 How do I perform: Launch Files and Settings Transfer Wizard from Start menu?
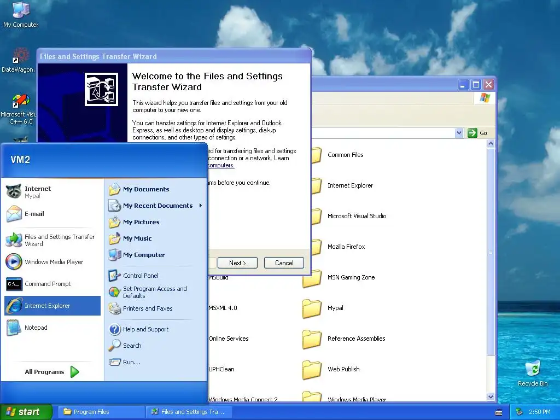pos(52,241)
